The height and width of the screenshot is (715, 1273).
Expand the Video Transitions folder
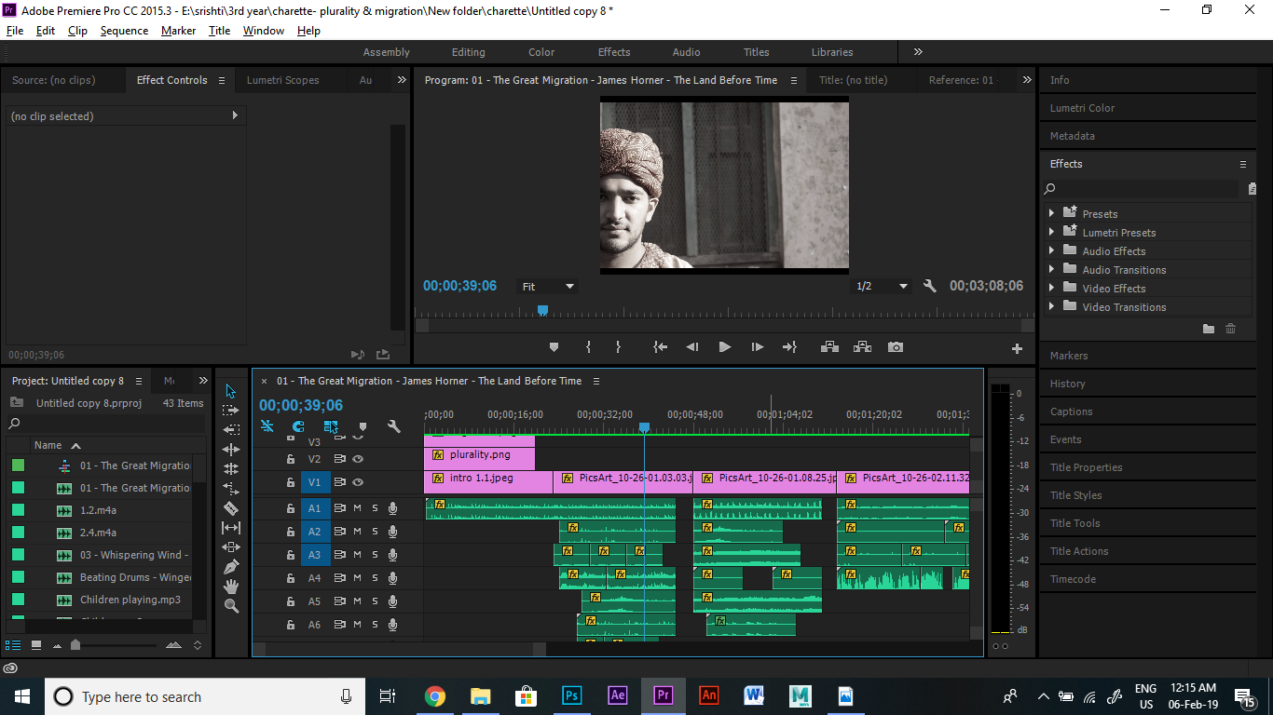[x=1052, y=306]
